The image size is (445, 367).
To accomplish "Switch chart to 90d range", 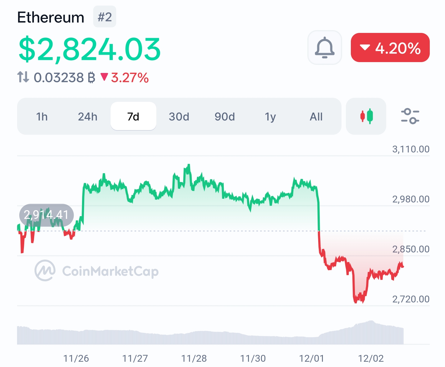I will [225, 116].
